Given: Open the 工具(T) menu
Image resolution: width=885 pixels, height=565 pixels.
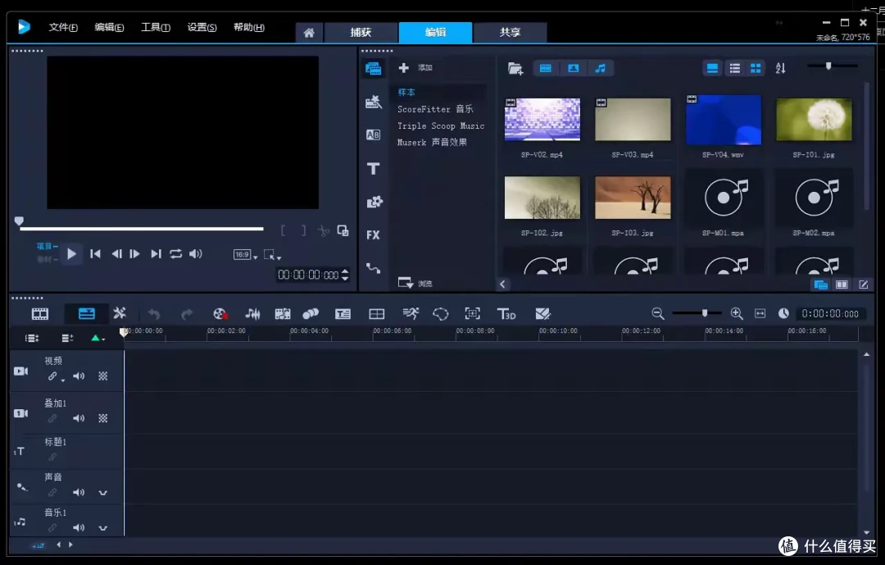Looking at the screenshot, I should click(155, 27).
